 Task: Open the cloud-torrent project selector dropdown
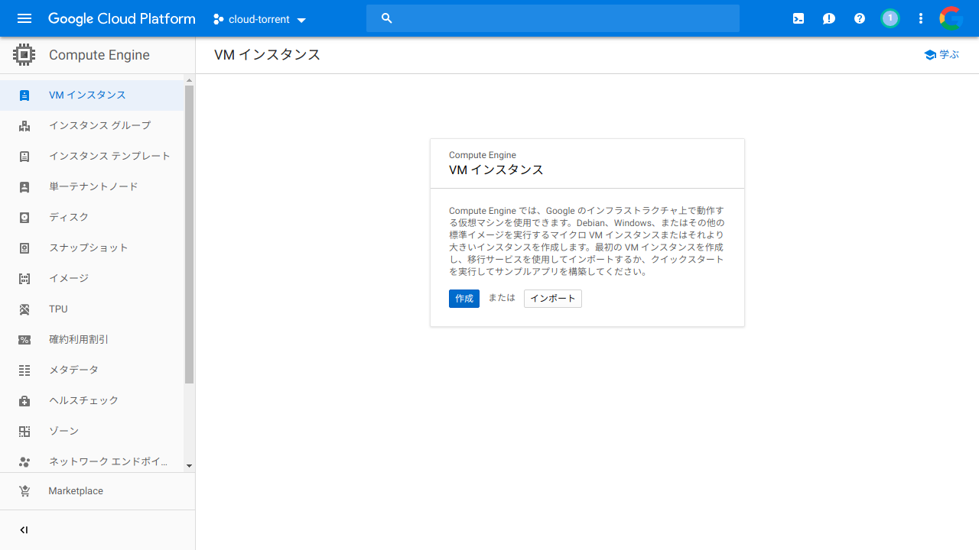pyautogui.click(x=260, y=19)
